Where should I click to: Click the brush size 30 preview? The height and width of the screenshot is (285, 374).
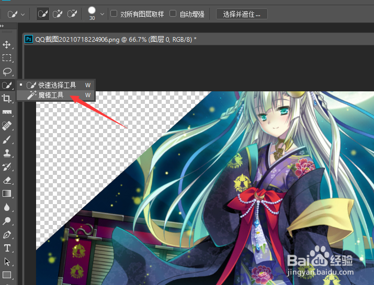pos(92,14)
